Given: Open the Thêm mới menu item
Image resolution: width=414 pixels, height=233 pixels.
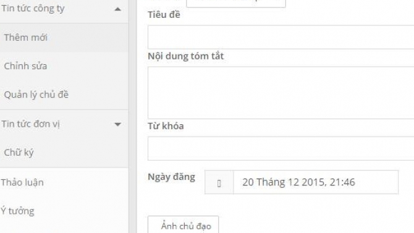Looking at the screenshot, I should point(64,38).
